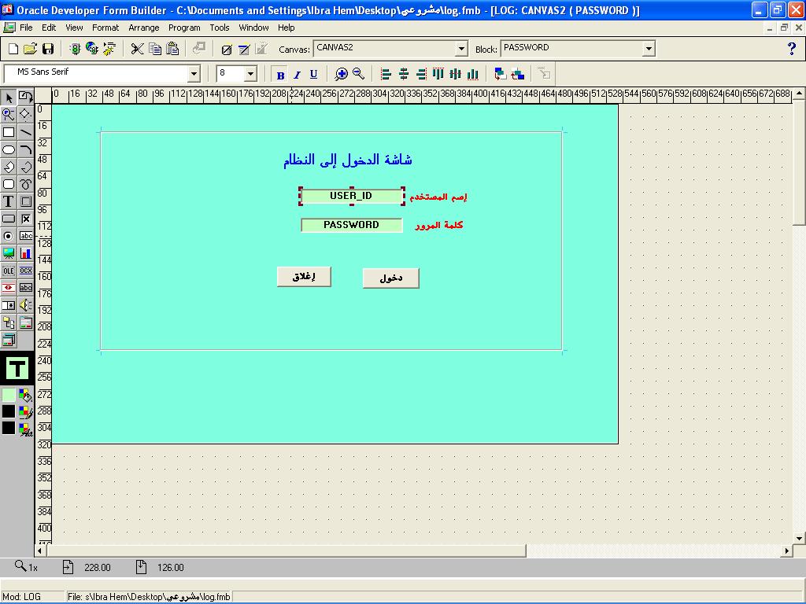Click the Cut scissors icon
Image resolution: width=806 pixels, height=604 pixels.
click(x=137, y=49)
